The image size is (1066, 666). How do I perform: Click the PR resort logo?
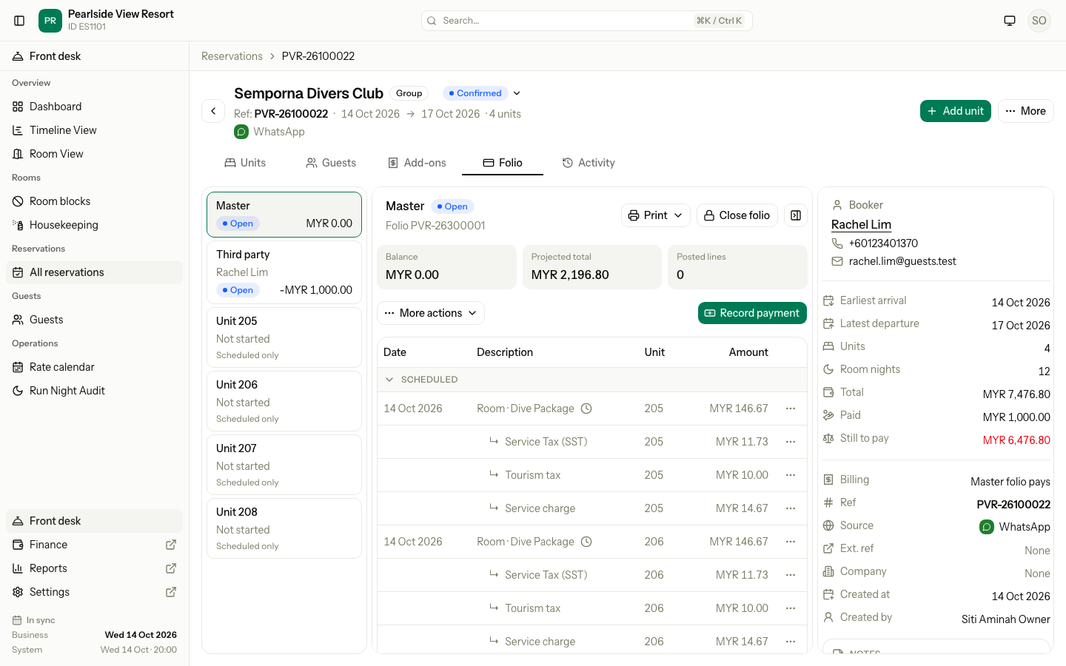click(50, 21)
